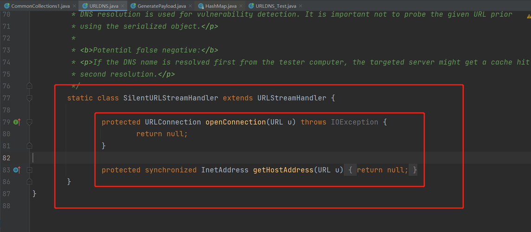Image resolution: width=531 pixels, height=232 pixels.
Task: Close the HashMap.java tab
Action: 241,6
